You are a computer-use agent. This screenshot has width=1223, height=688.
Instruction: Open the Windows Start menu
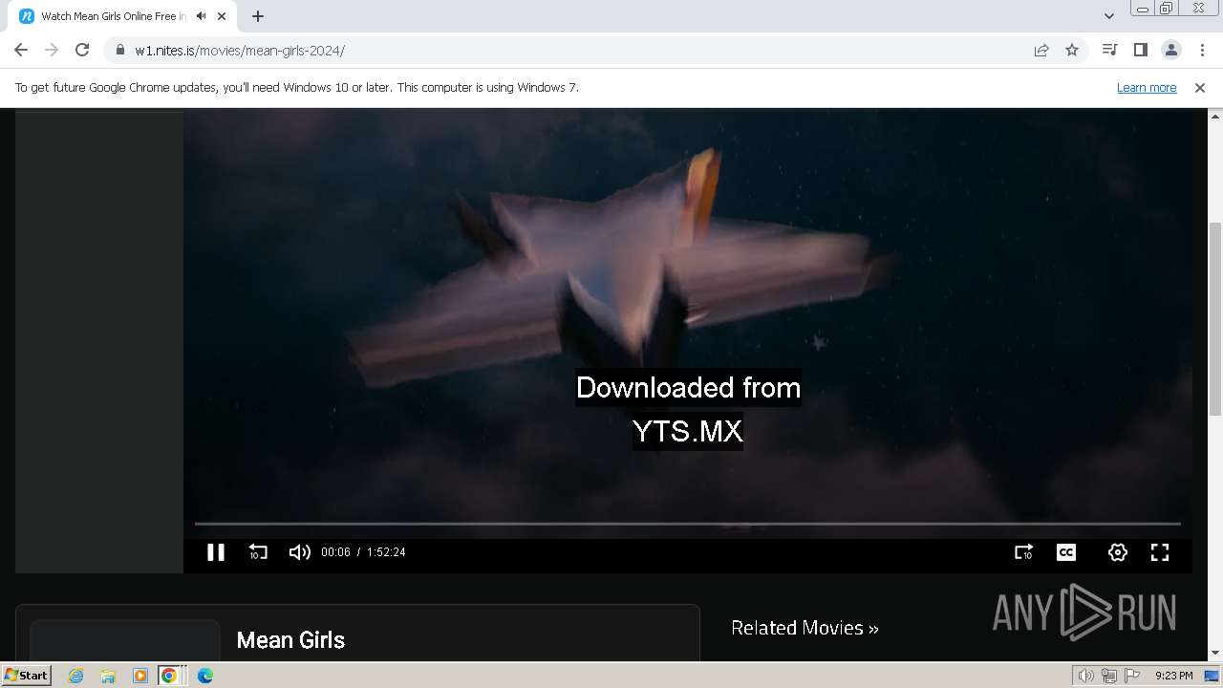[26, 676]
